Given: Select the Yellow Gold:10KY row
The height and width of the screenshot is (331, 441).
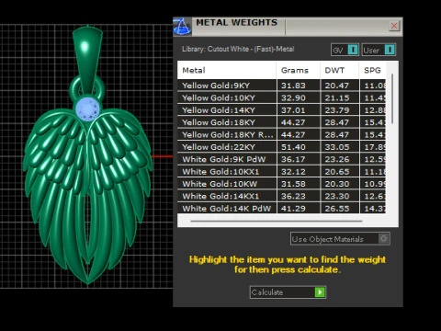Looking at the screenshot, I should click(281, 97).
